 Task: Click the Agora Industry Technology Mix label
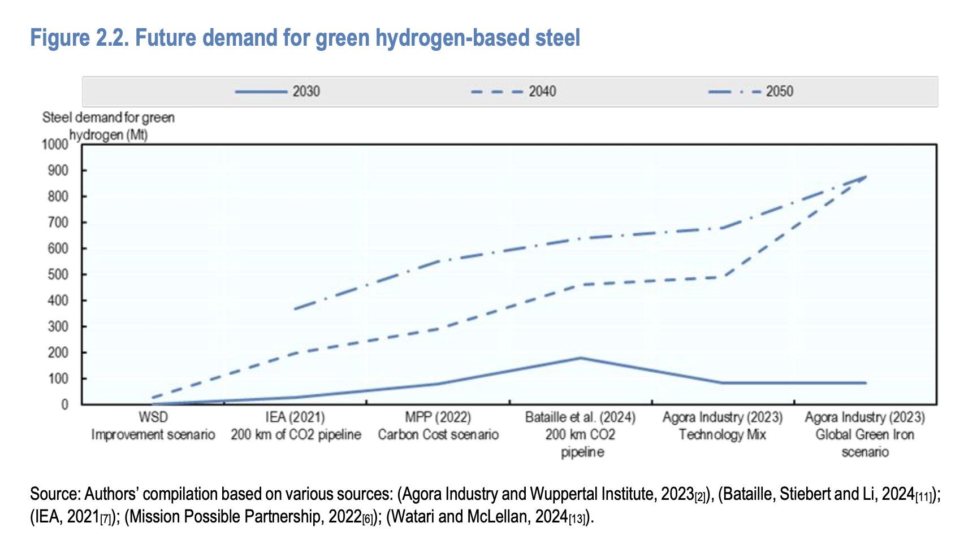[x=722, y=426]
